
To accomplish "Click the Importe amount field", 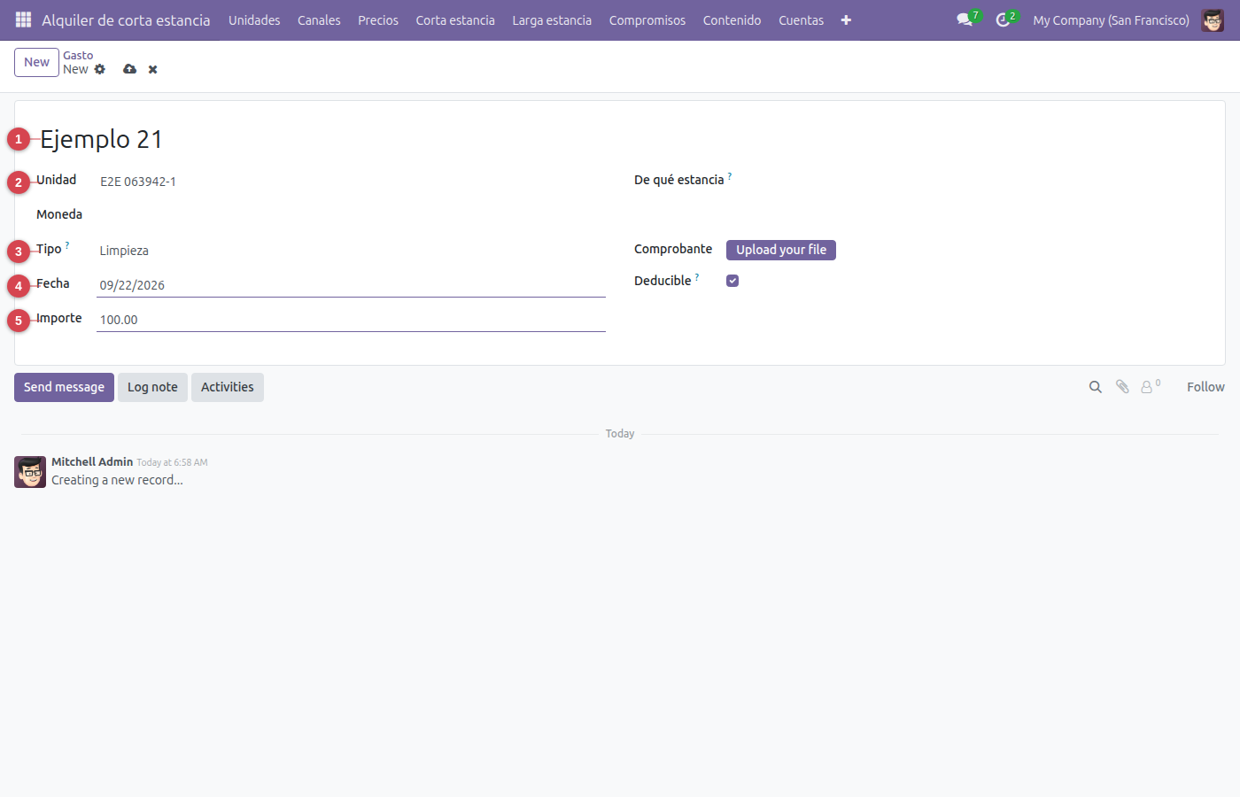I will click(x=351, y=320).
